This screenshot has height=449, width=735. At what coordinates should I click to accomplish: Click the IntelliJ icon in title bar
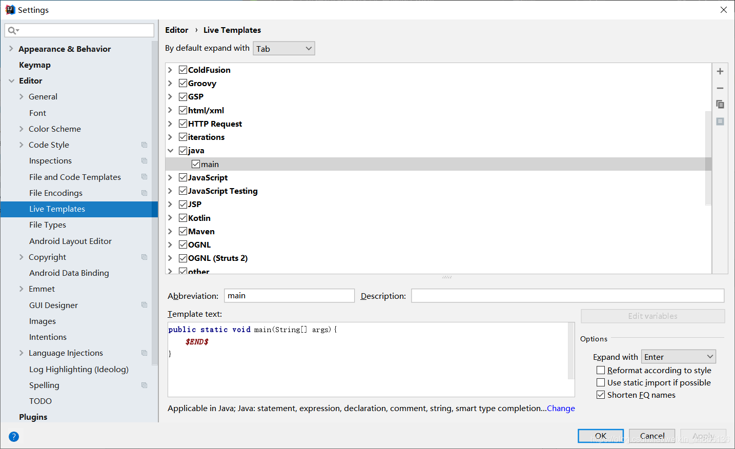click(10, 10)
